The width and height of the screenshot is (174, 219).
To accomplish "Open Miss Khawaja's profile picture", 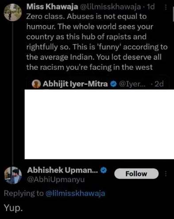I will pos(12,12).
